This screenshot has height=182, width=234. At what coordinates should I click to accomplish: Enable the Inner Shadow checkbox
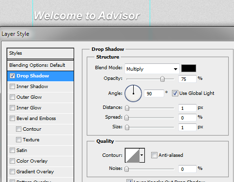click(x=12, y=87)
